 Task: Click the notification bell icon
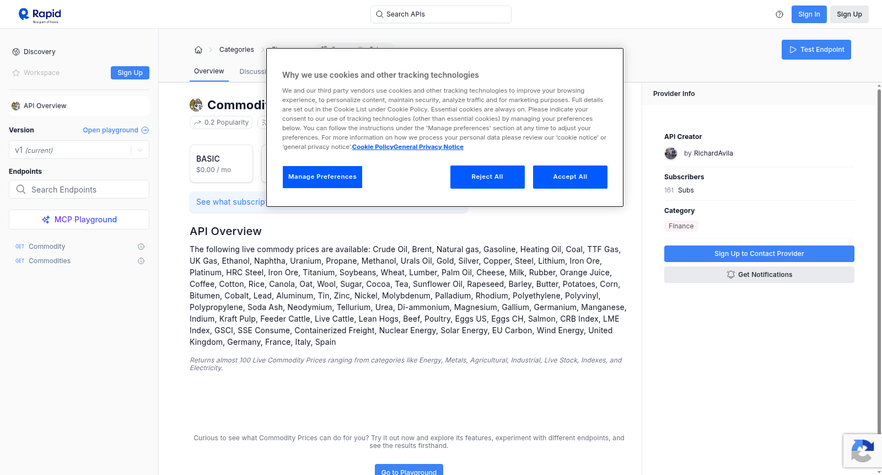coord(731,275)
